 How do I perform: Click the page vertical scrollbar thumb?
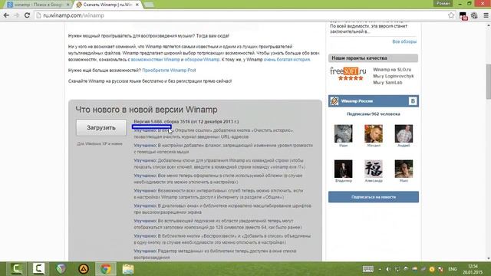click(x=488, y=81)
